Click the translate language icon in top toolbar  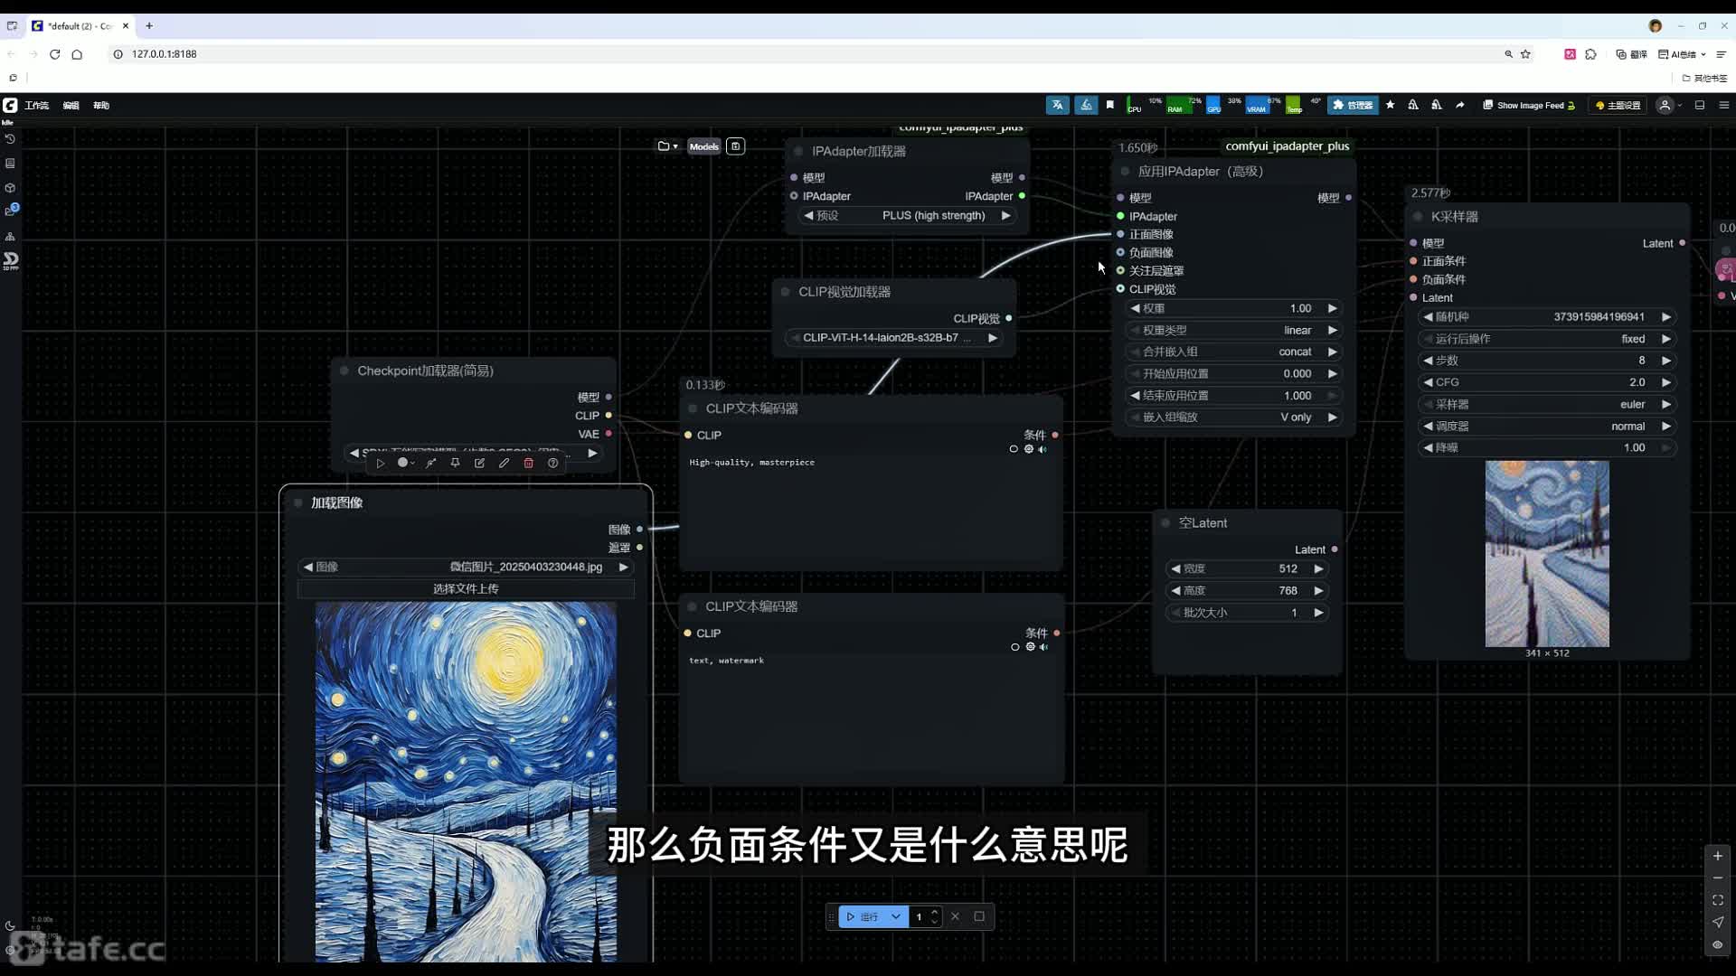pyautogui.click(x=1057, y=105)
